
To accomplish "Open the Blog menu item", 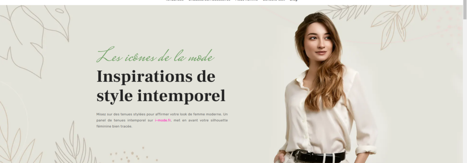I will tap(293, 0).
